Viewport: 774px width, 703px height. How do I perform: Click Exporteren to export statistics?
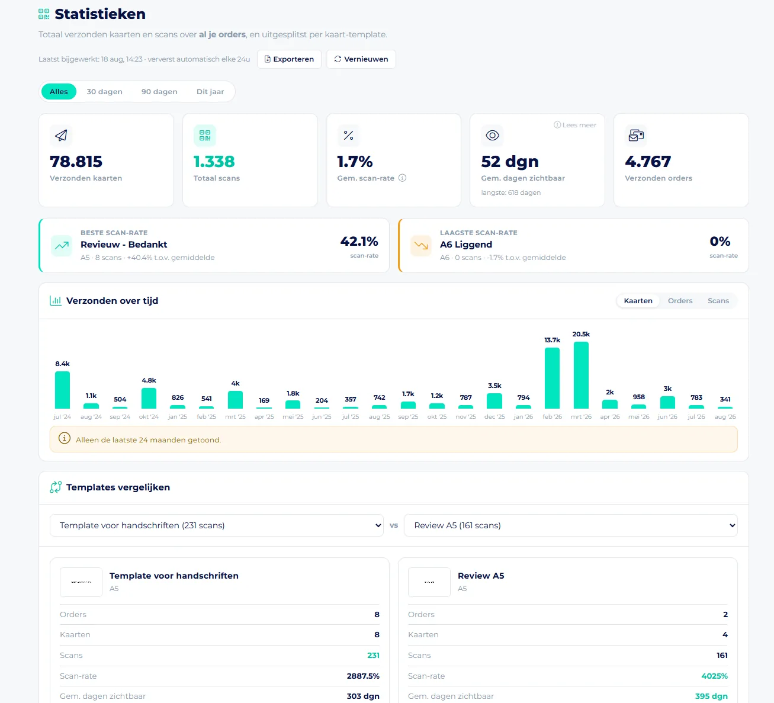[x=290, y=59]
